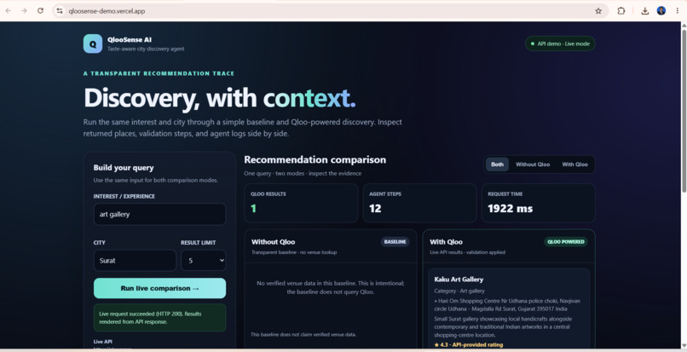Screen dimensions: 687x352
Task: Click the BASELINE badge
Action: click(x=395, y=242)
